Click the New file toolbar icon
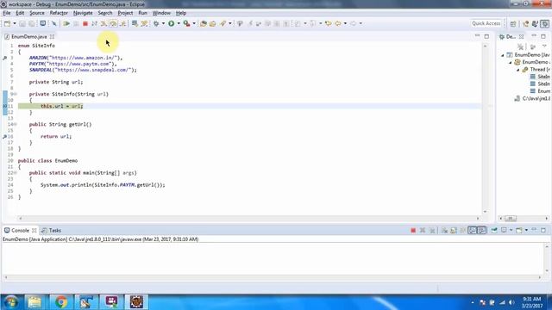 (x=7, y=23)
